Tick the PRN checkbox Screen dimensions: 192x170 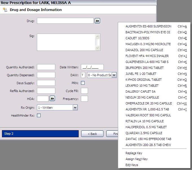click(x=83, y=83)
